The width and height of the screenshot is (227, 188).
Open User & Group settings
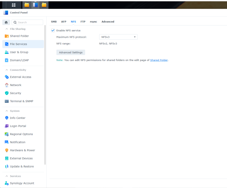pyautogui.click(x=19, y=52)
